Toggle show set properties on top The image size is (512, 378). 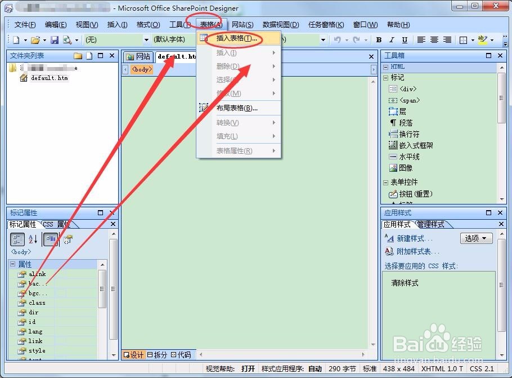click(x=50, y=239)
